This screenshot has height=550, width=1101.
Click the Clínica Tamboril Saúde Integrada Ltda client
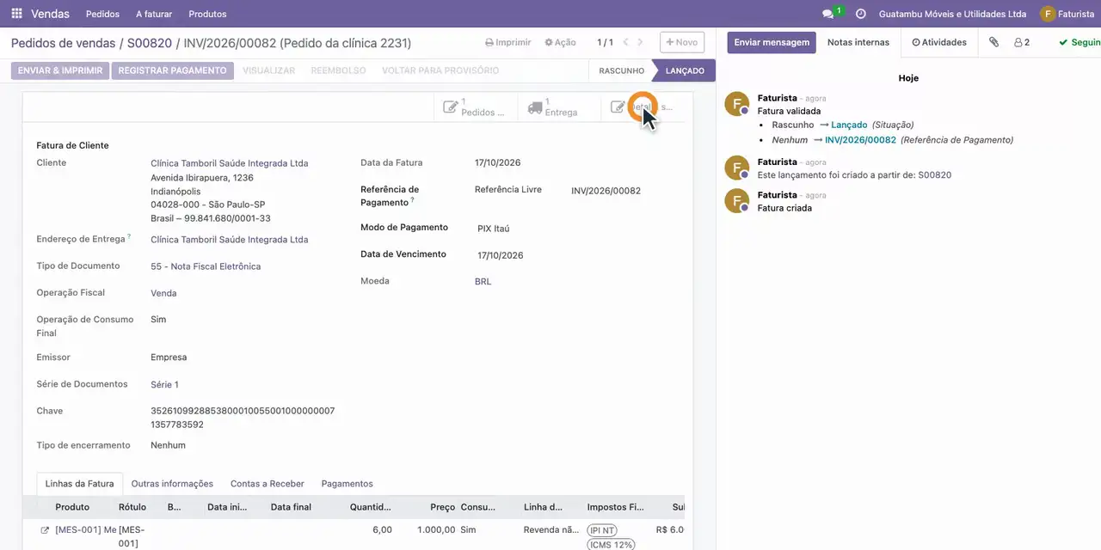pos(229,163)
